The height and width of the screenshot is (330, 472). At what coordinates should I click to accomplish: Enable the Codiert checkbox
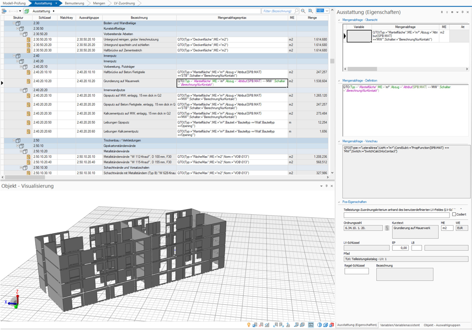tap(454, 214)
